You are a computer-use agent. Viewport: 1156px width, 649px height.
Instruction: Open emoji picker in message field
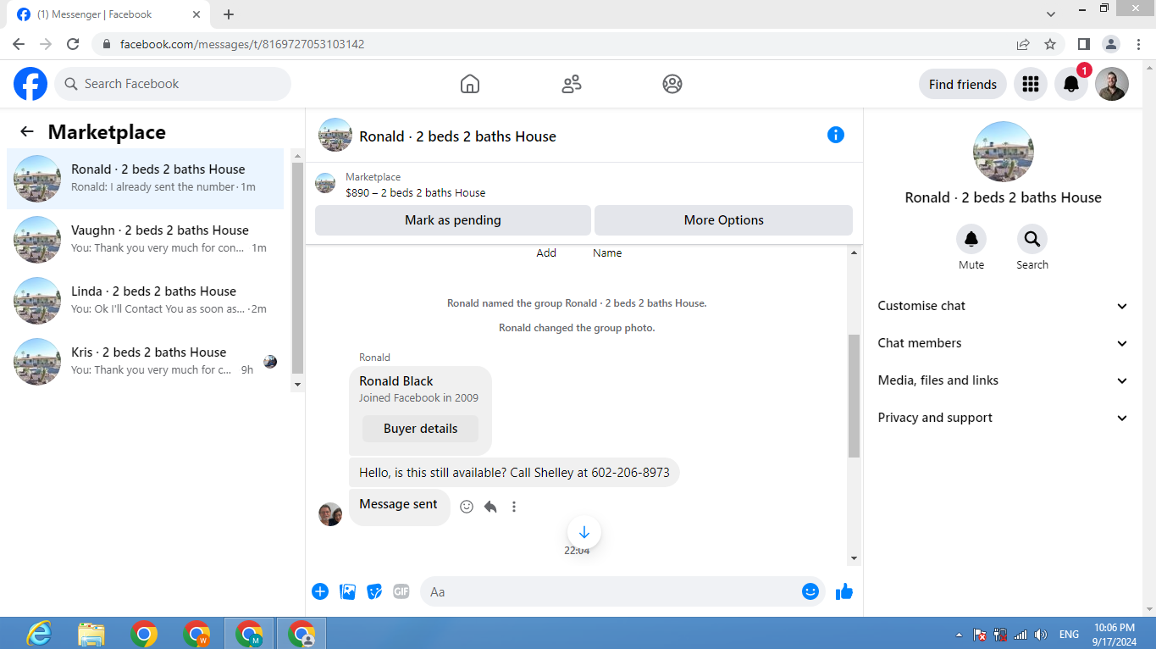pos(810,591)
